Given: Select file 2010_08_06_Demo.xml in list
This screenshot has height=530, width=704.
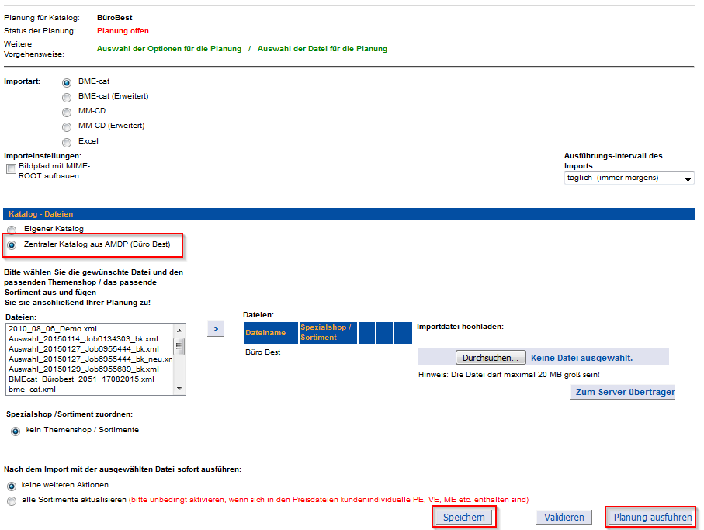Looking at the screenshot, I should click(x=53, y=329).
